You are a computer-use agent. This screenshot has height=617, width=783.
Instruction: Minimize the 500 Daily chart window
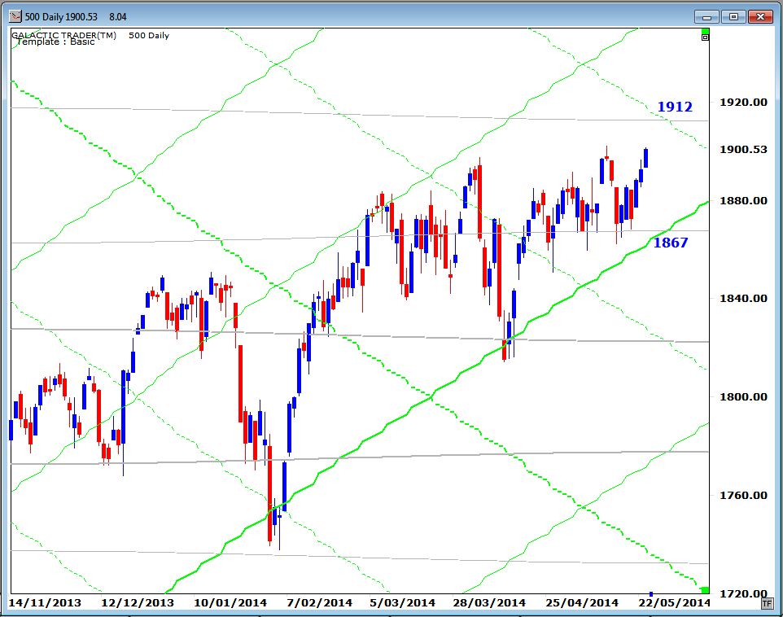706,17
